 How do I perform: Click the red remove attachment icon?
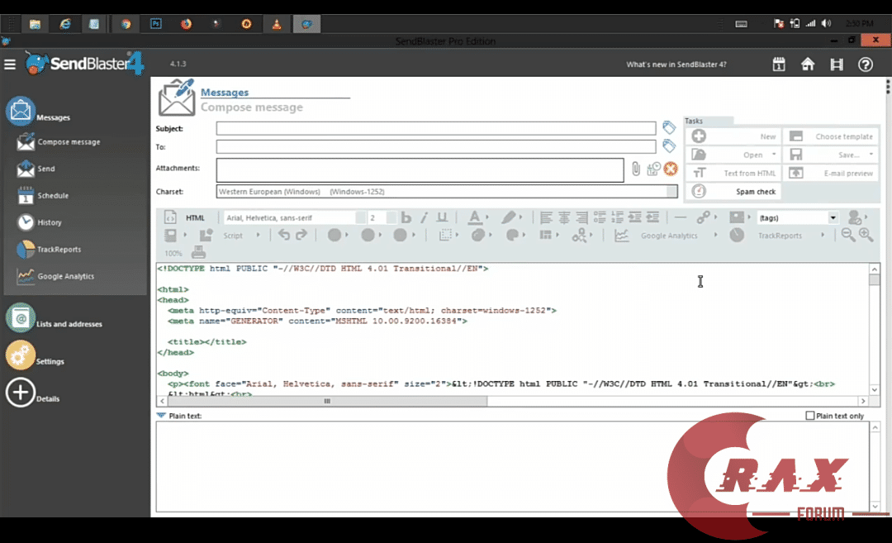671,169
